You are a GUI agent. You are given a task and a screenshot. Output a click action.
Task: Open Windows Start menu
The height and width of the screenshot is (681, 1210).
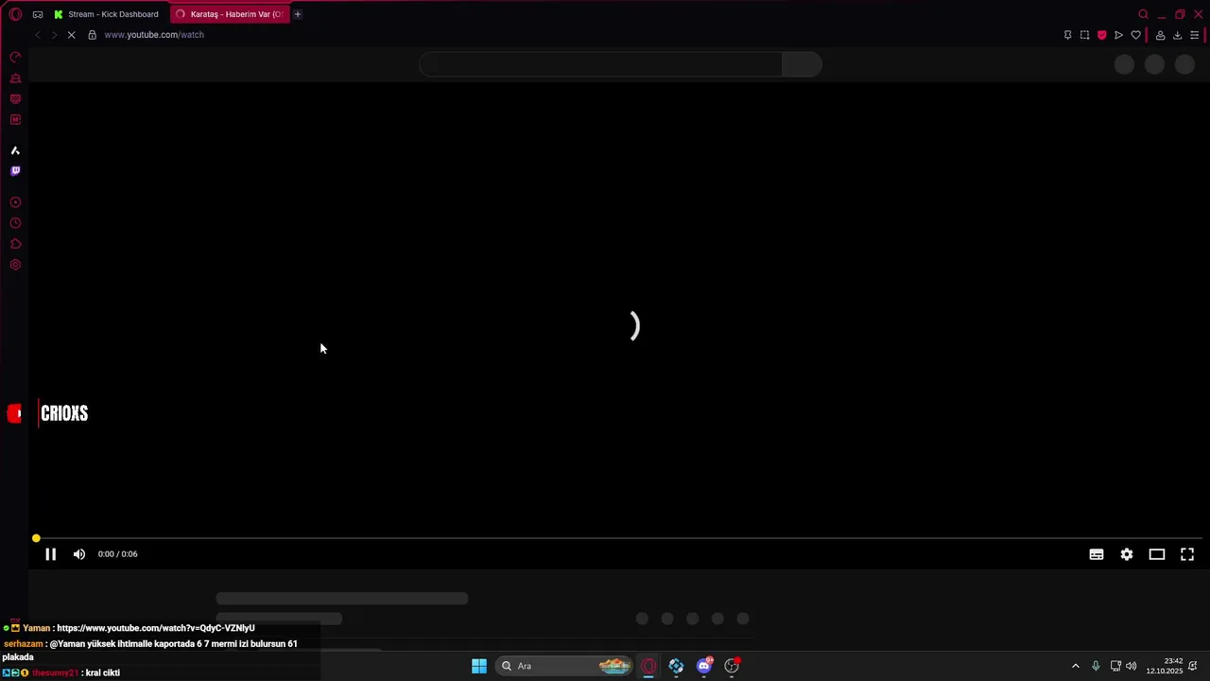[479, 666]
